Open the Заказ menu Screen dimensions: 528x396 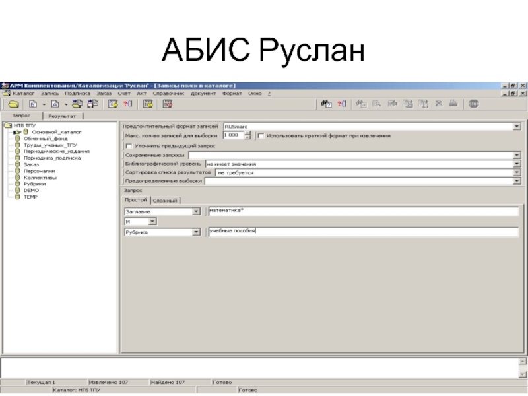click(x=104, y=94)
